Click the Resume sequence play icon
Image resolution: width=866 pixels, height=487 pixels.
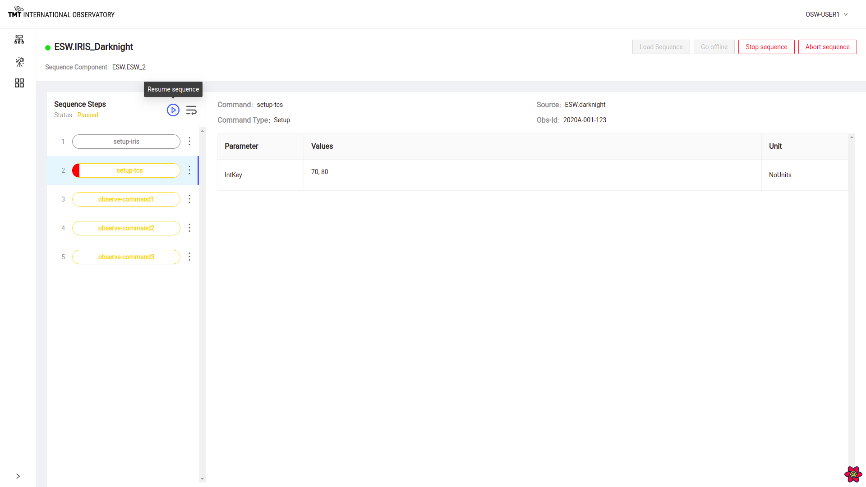click(x=173, y=110)
